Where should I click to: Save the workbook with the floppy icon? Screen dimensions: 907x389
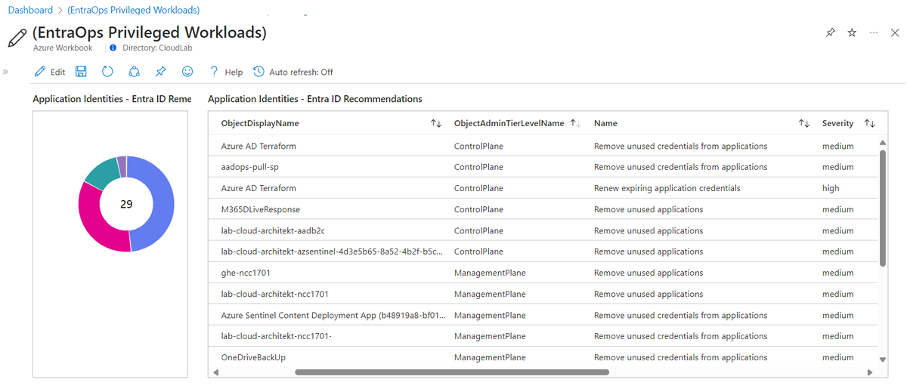tap(81, 72)
